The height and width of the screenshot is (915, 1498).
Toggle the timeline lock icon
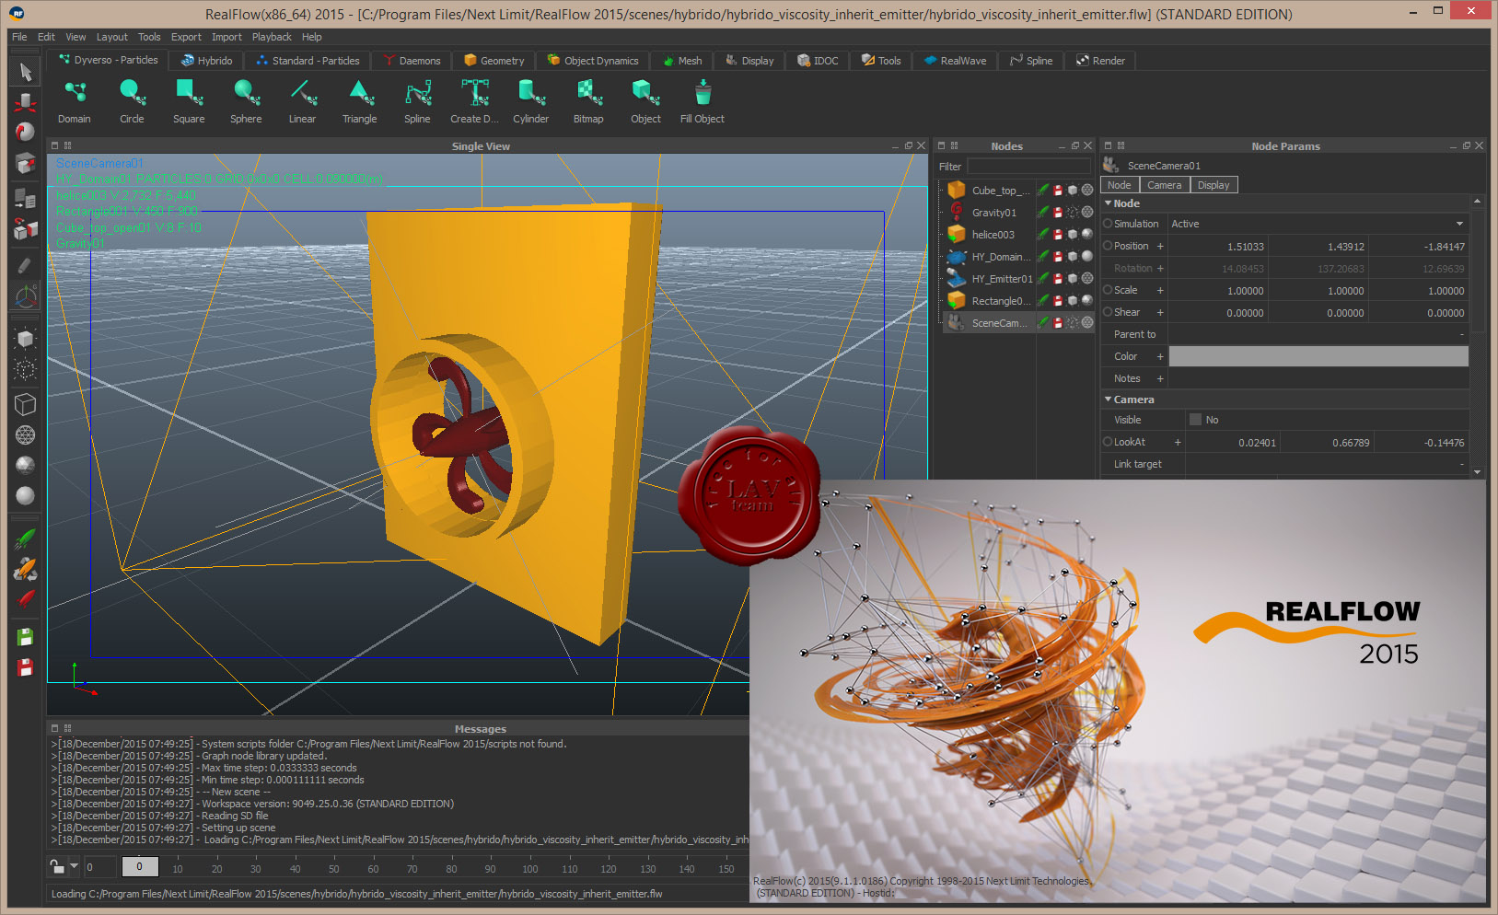click(57, 866)
